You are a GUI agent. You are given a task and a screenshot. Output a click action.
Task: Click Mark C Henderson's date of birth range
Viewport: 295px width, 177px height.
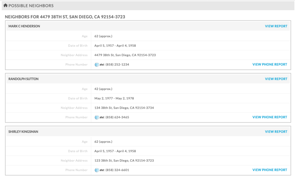pos(115,46)
